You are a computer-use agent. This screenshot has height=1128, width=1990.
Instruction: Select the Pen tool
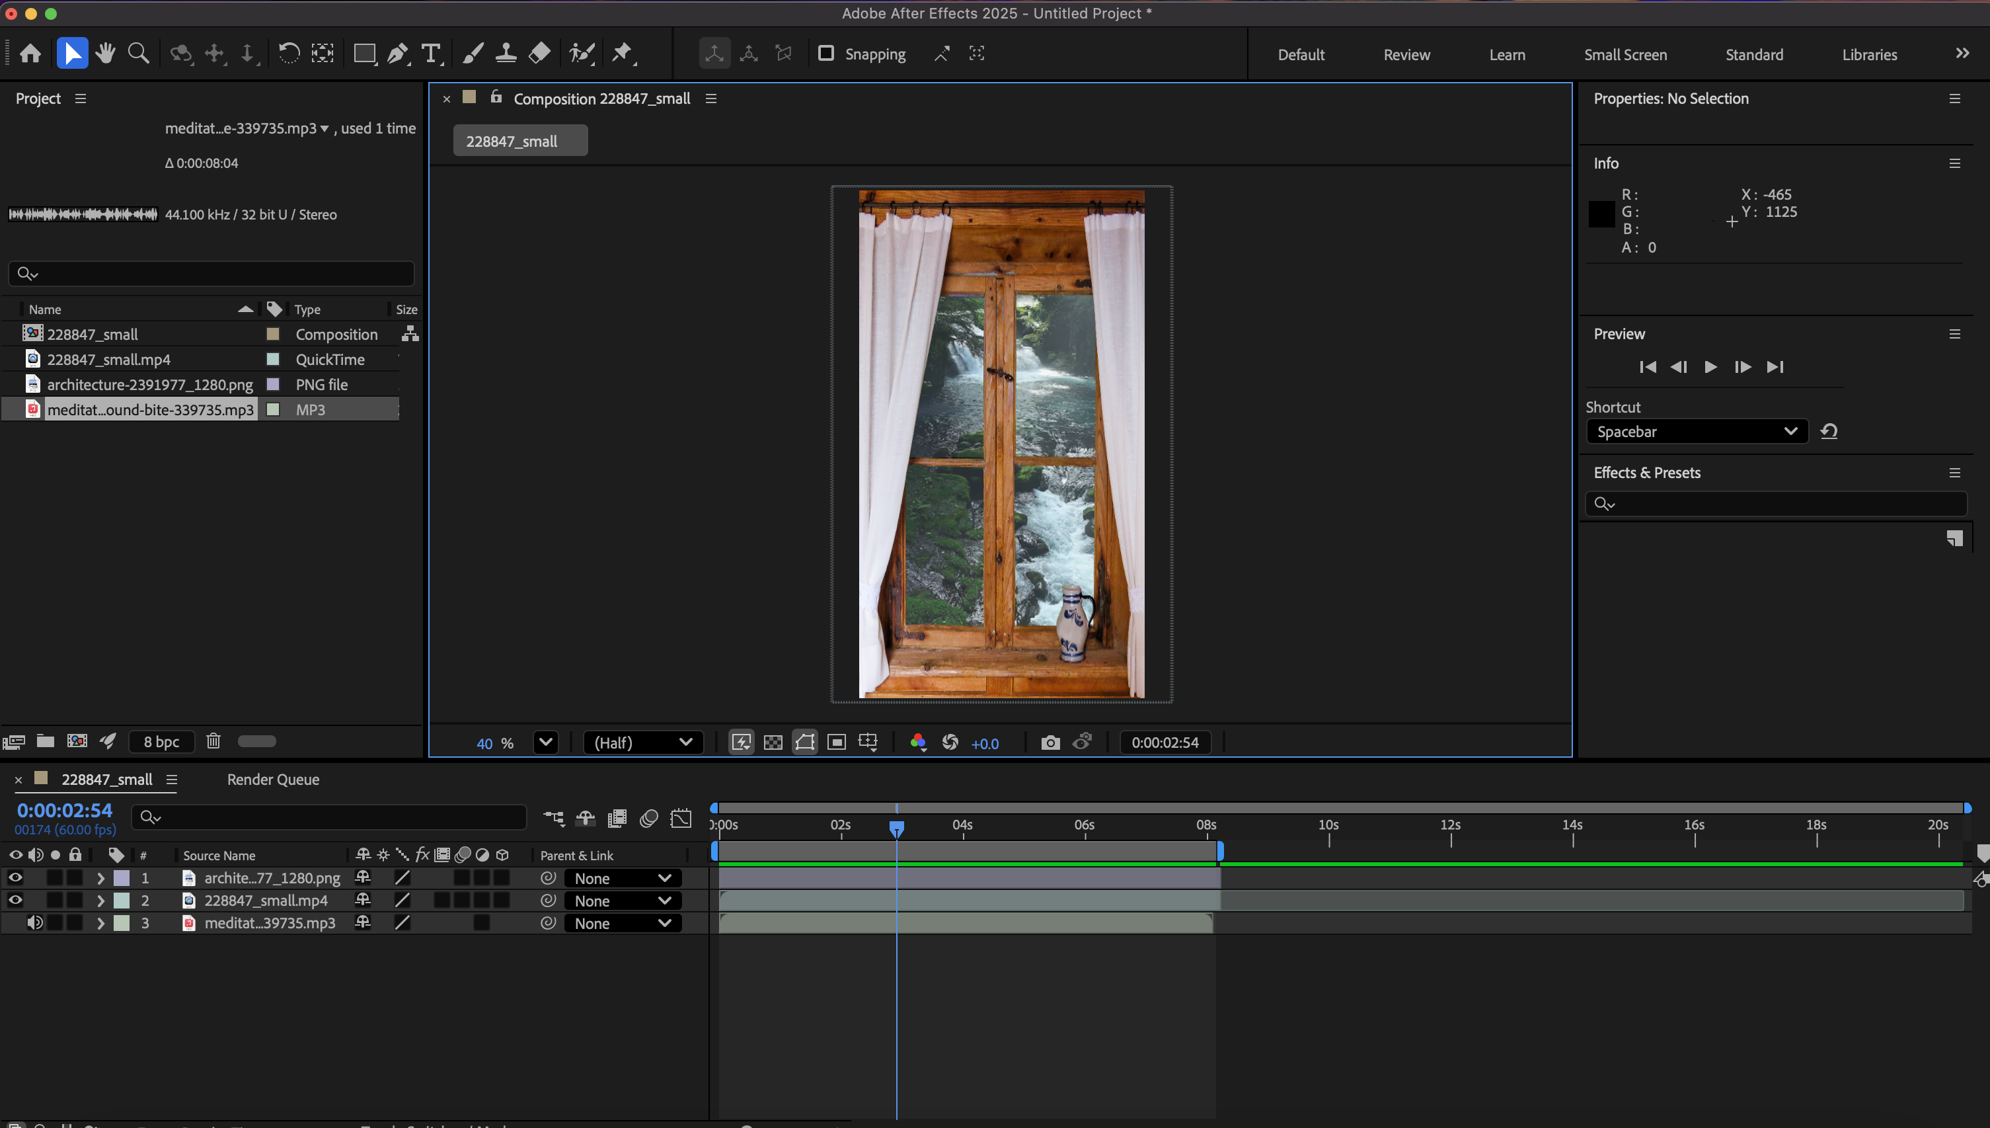[x=397, y=54]
